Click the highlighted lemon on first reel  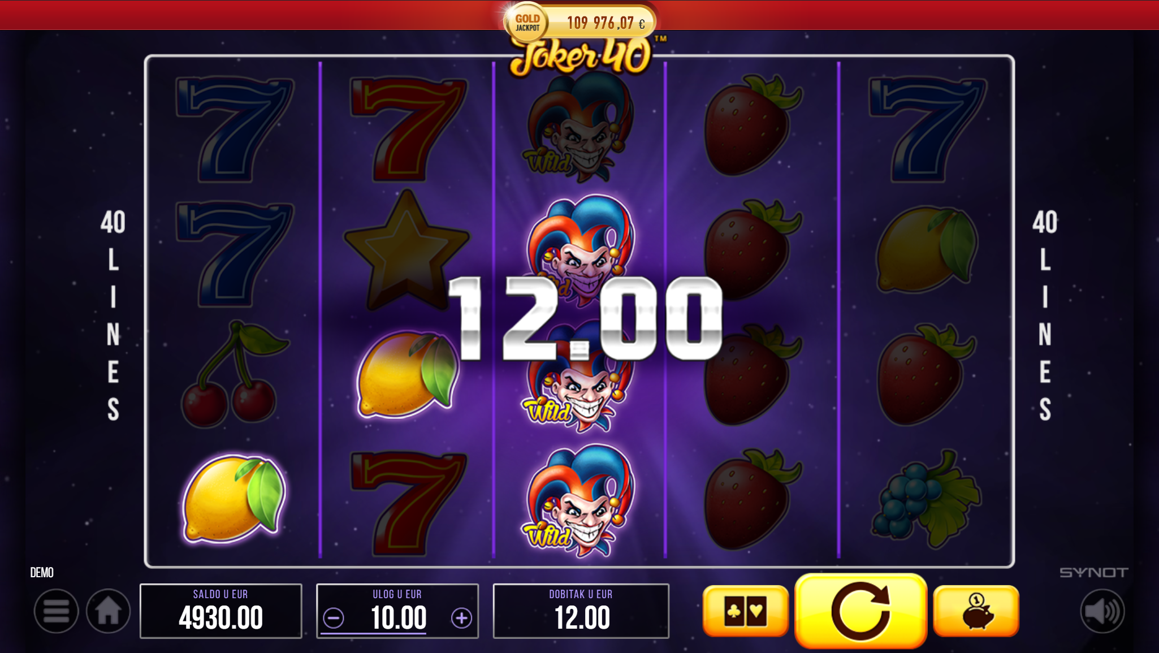(233, 499)
